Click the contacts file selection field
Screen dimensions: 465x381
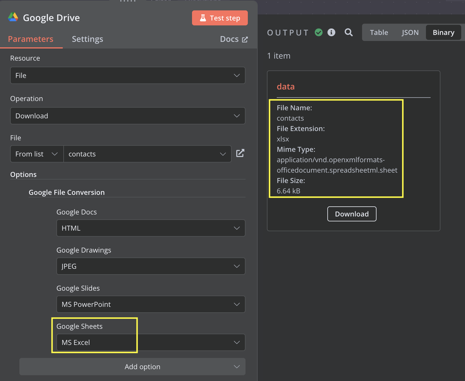coord(146,154)
